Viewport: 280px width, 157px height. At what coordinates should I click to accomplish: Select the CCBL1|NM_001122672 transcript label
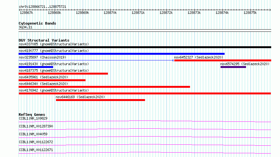(36, 142)
